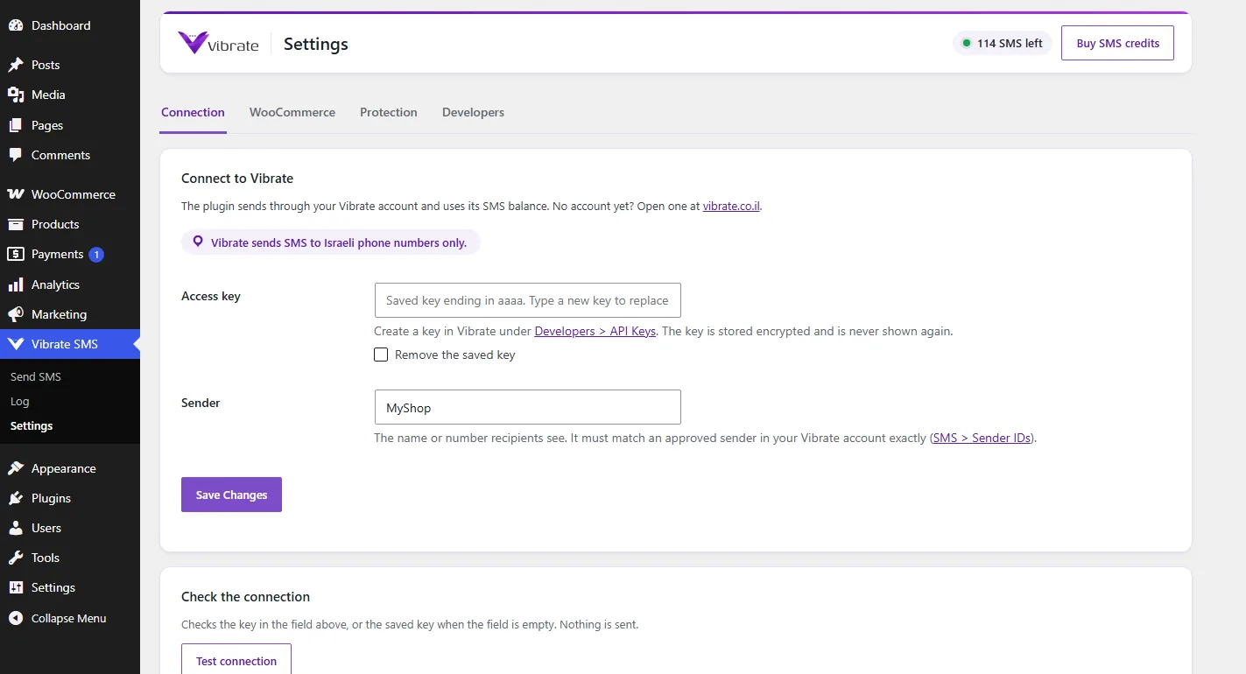1246x674 pixels.
Task: Click the Pages icon in sidebar
Action: (x=16, y=125)
